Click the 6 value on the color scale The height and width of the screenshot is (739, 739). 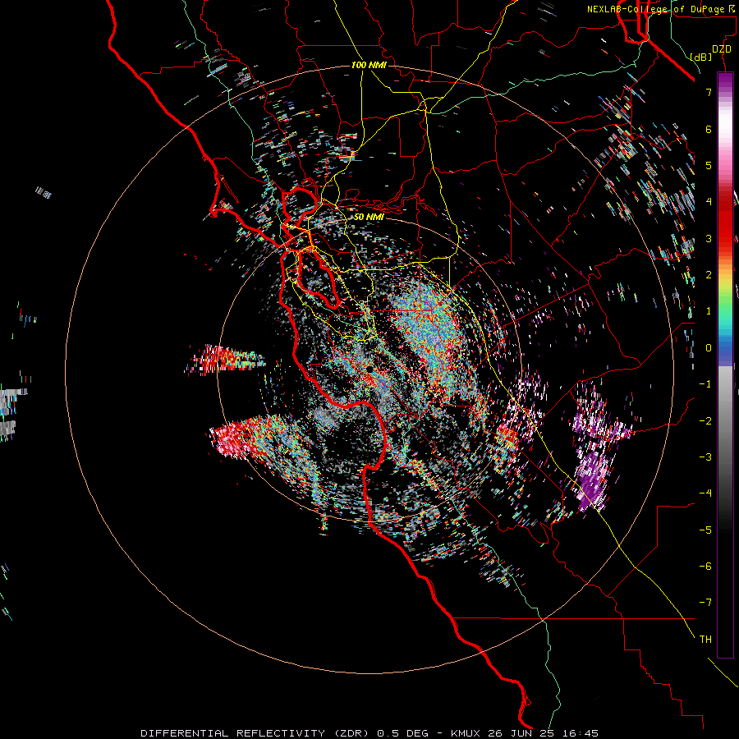coord(709,129)
